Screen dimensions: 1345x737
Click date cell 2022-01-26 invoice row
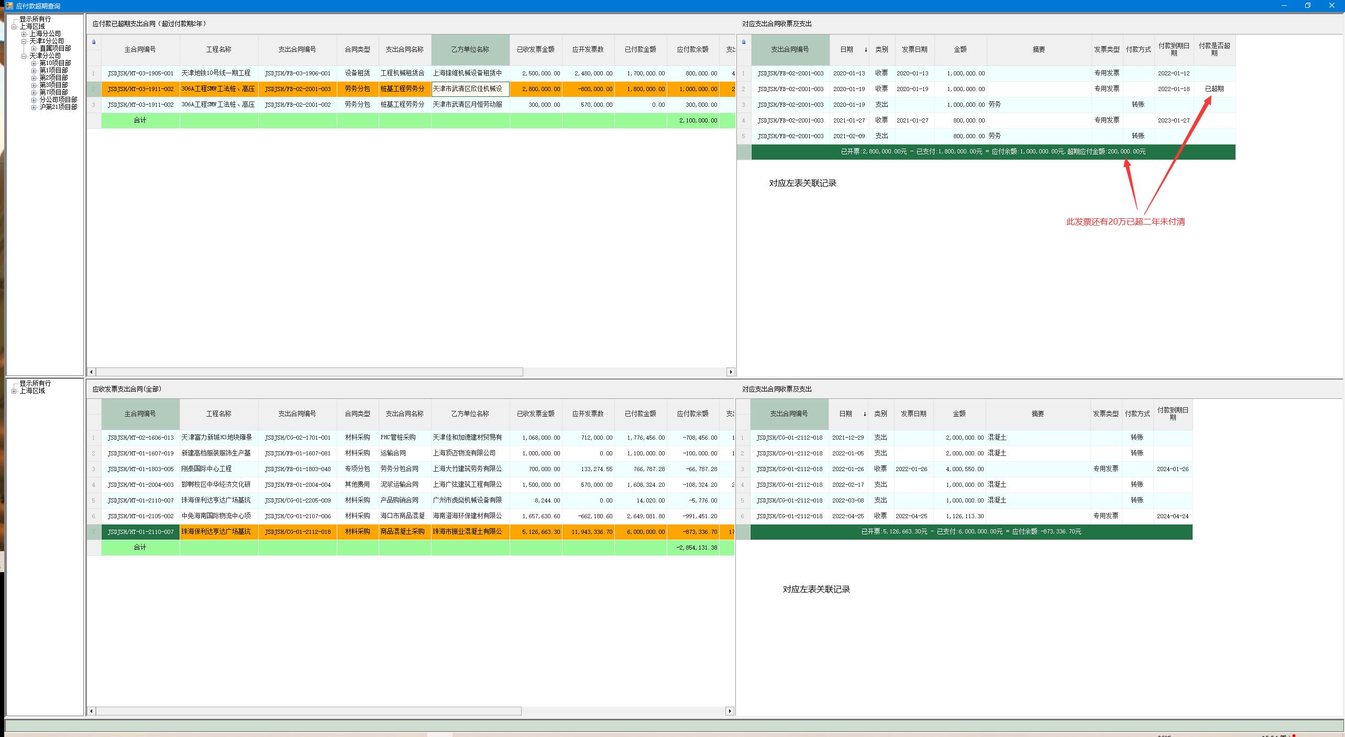[848, 469]
